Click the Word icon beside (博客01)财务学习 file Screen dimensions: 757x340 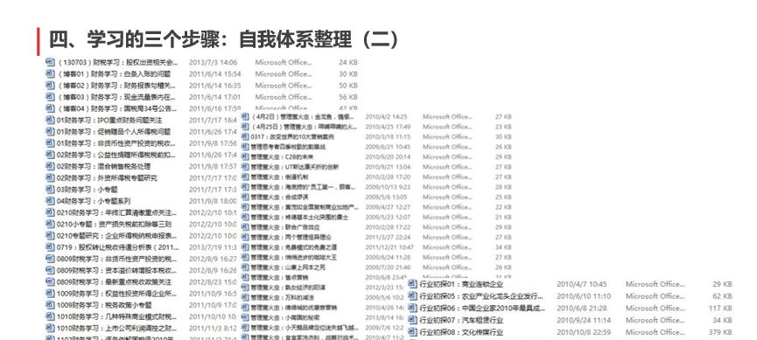click(50, 73)
